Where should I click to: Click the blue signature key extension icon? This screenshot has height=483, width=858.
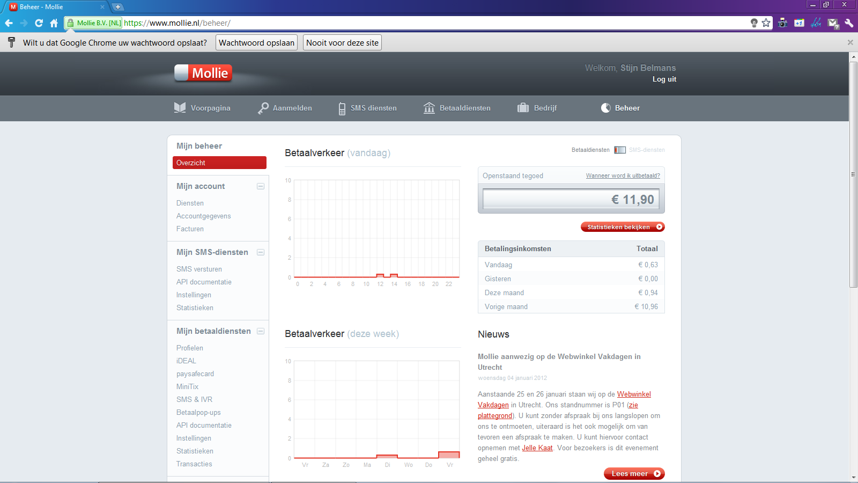tap(816, 23)
